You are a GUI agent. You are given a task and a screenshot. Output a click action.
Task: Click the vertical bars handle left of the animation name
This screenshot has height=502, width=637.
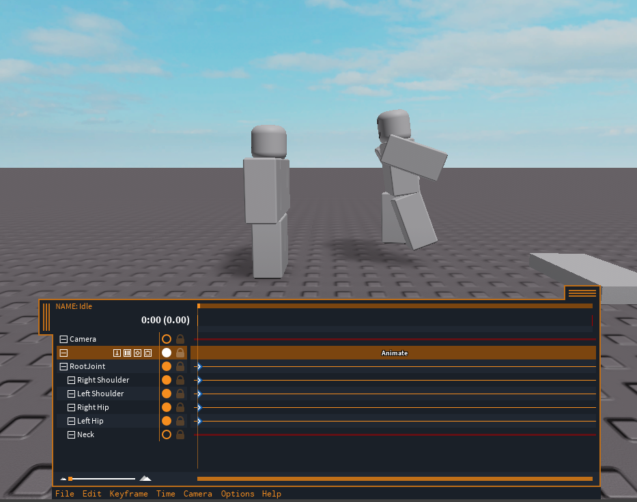pyautogui.click(x=46, y=317)
